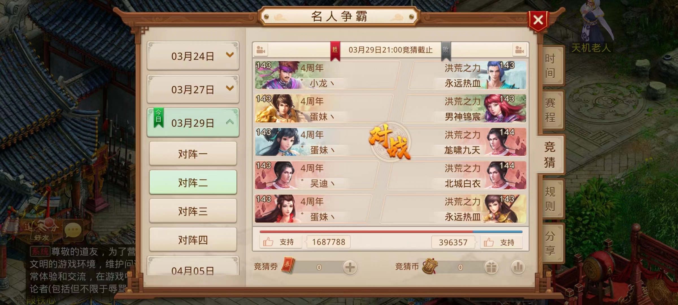
Task: Click the red-blue support ratio bar
Action: point(391,232)
